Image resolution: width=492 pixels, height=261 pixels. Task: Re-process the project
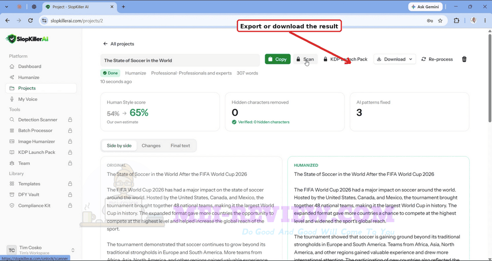point(437,59)
